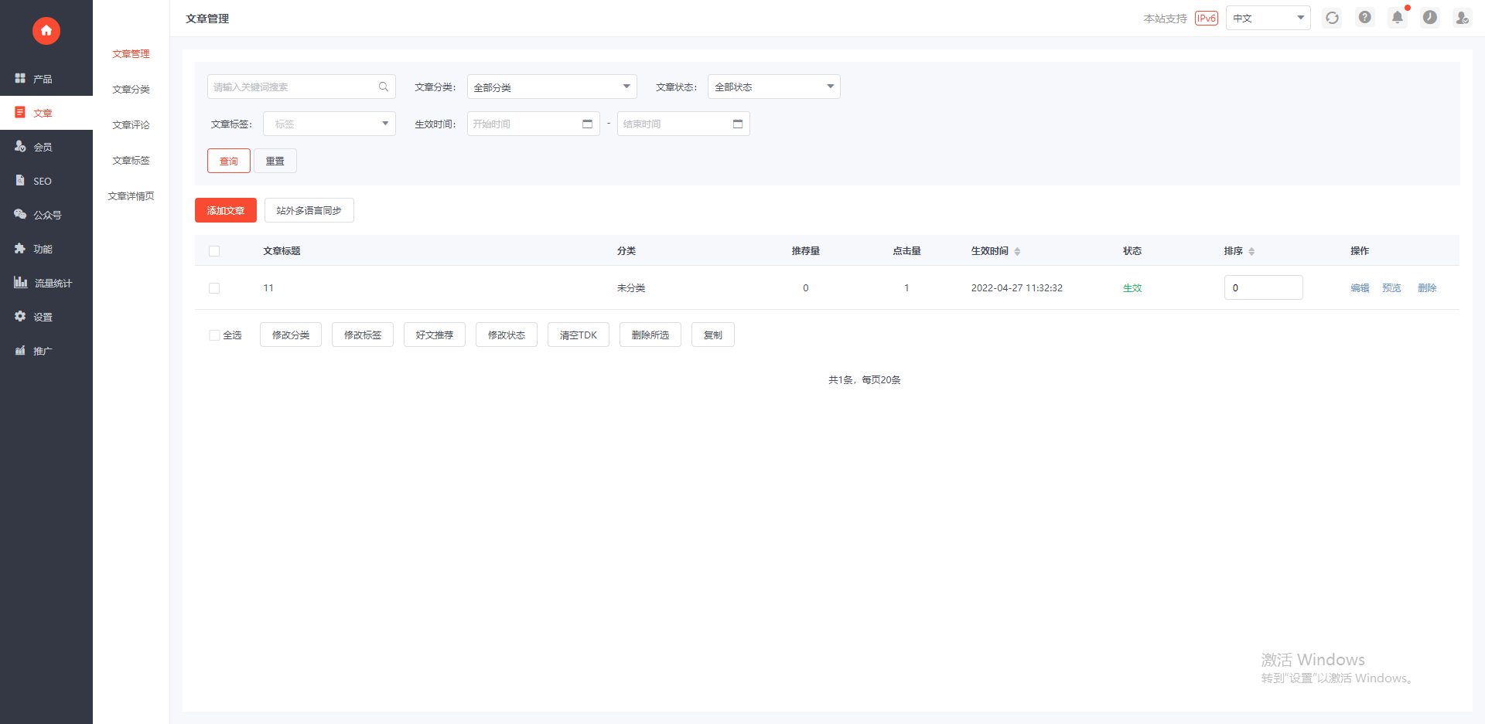
Task: Focus the 结束时间 date field
Action: [x=684, y=124]
